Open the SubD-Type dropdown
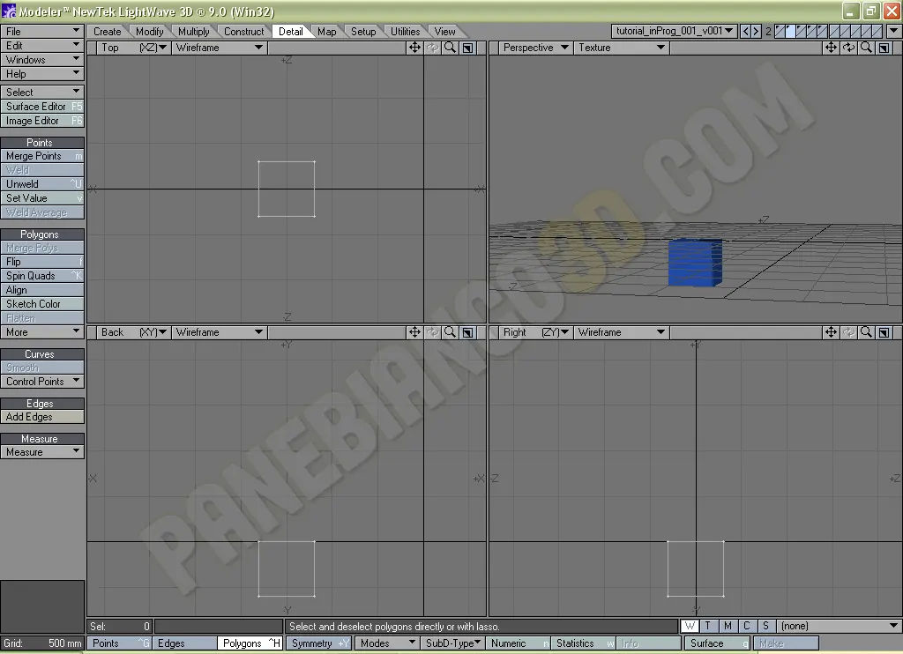This screenshot has width=903, height=654. tap(452, 643)
